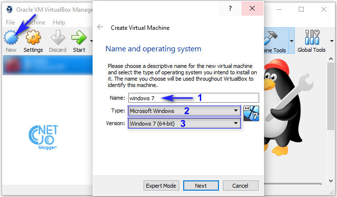
Task: Click the Next button
Action: [201, 186]
